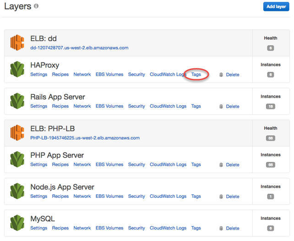This screenshot has height=241, width=294.
Task: Click the trash icon for Rails App Server
Action: click(x=221, y=107)
